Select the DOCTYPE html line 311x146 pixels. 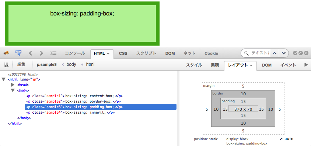(22, 75)
